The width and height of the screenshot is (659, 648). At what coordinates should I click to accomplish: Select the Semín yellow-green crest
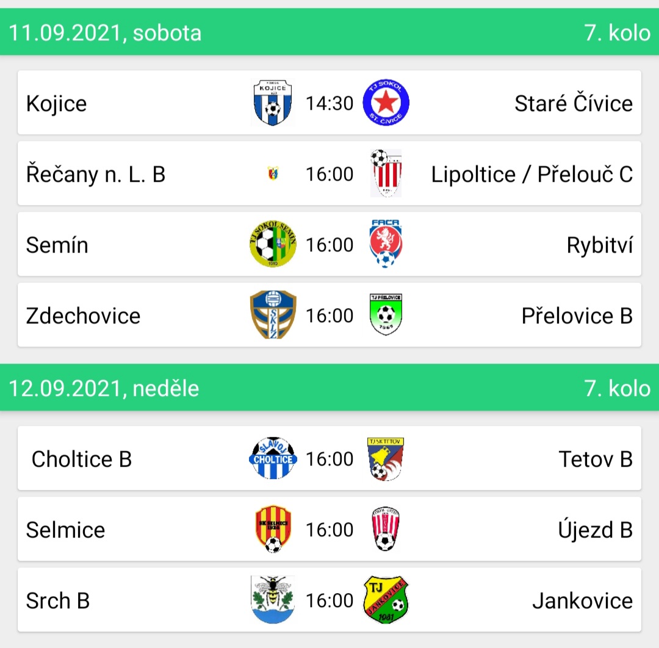coord(273,243)
